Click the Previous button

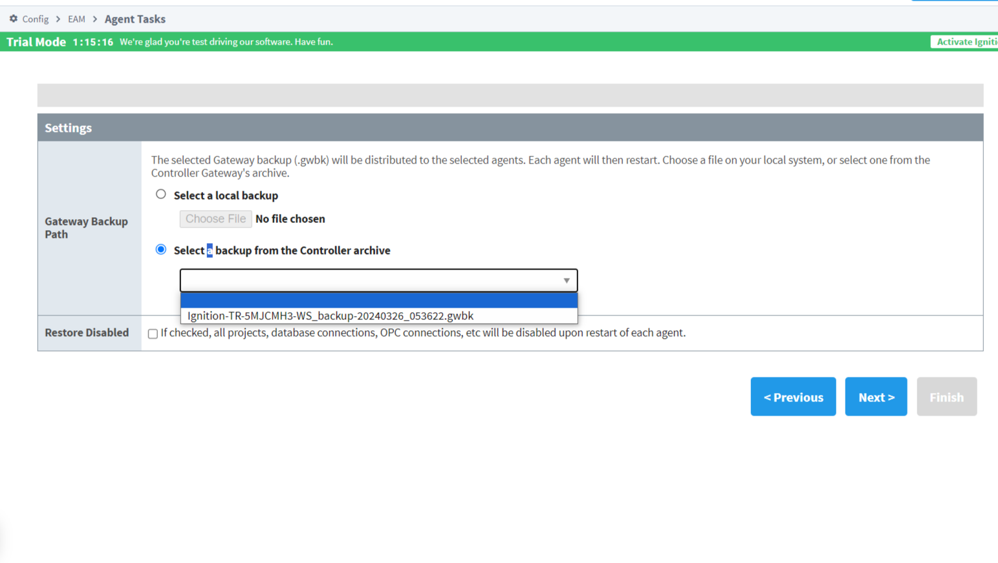pos(793,397)
